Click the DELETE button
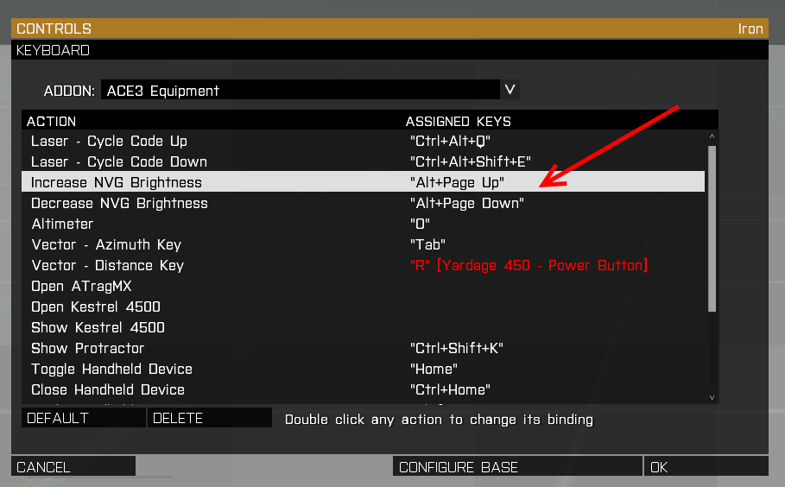Screen dimensions: 785x487 point(210,418)
